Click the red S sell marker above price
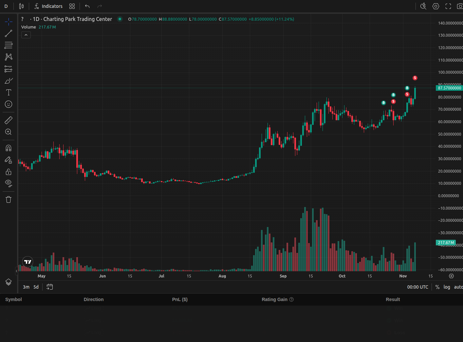This screenshot has height=342, width=463. pyautogui.click(x=415, y=78)
